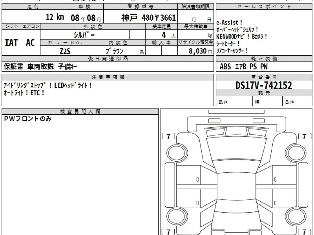314x235 pixels.
Task: Click the 最大積載量 header
Action: [196, 26]
